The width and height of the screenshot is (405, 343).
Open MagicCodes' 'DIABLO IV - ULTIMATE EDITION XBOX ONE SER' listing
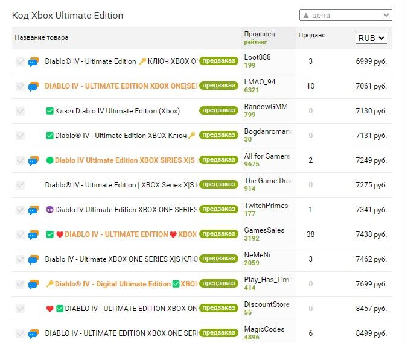pyautogui.click(x=121, y=333)
